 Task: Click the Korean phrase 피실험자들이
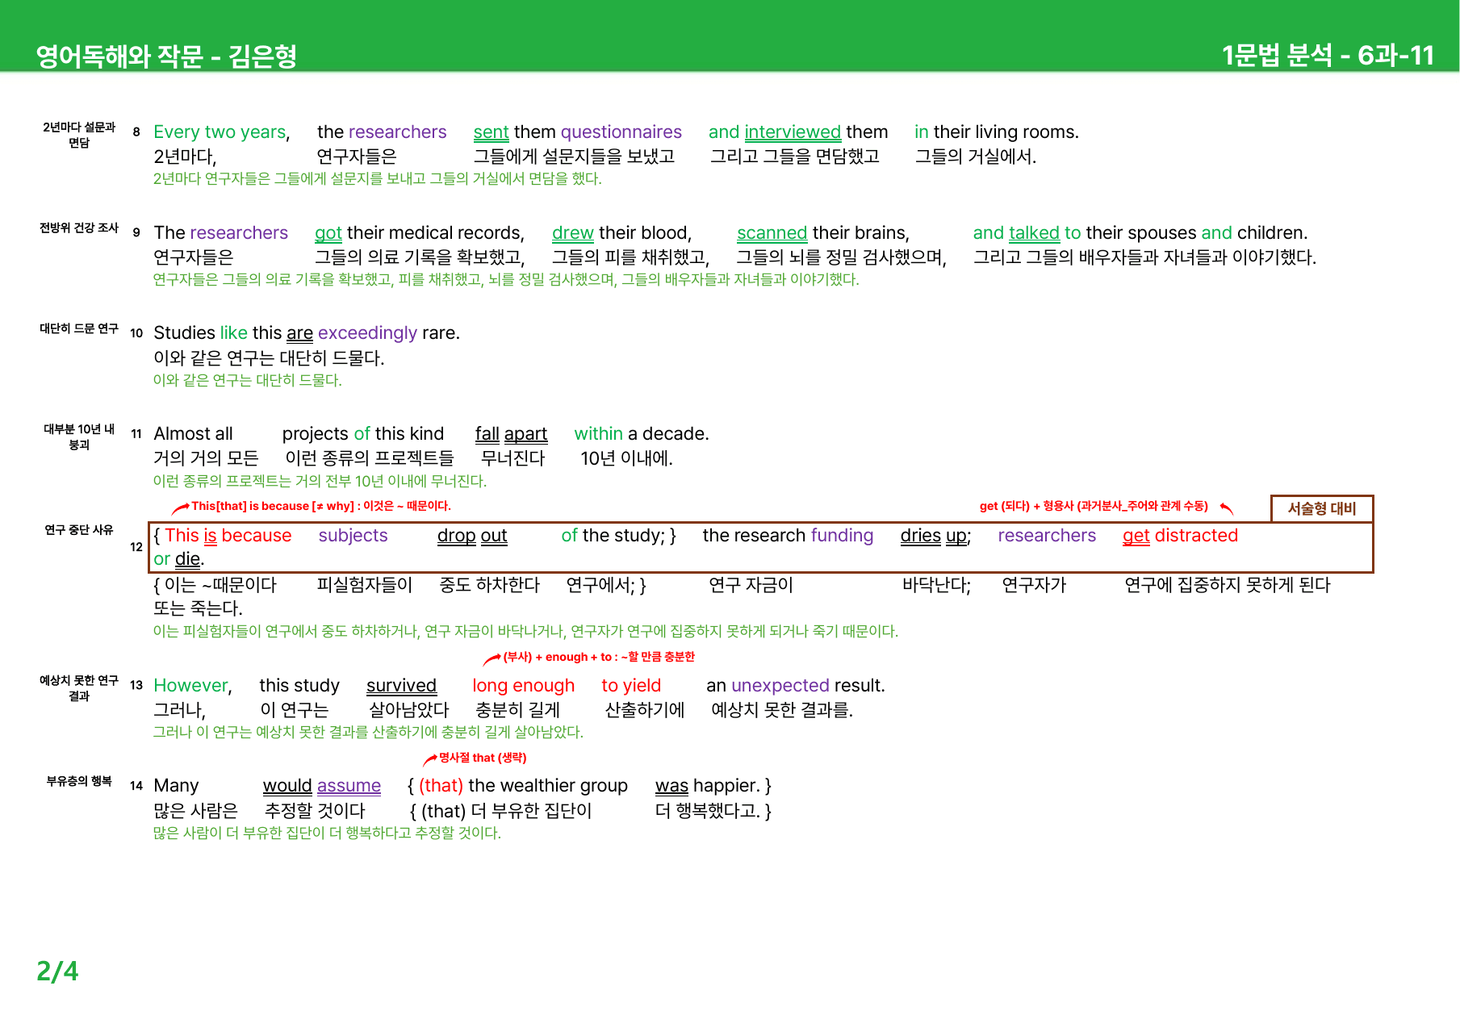tap(364, 585)
